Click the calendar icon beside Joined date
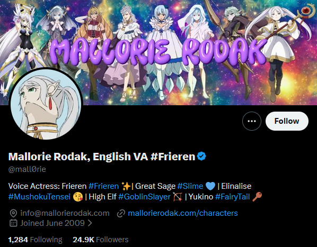This screenshot has width=317, height=247. (x=13, y=223)
